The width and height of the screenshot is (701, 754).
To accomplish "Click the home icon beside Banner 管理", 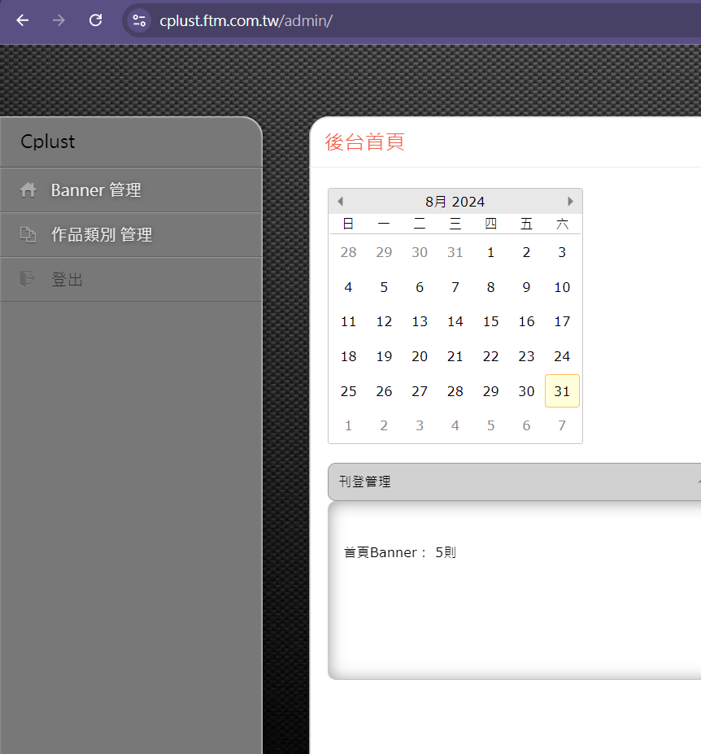I will [x=28, y=190].
